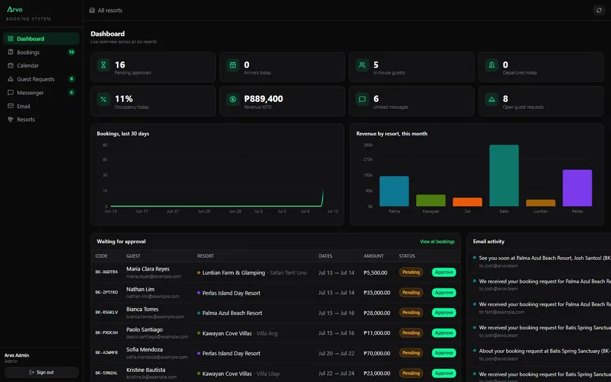Open Messenger from the sidebar
611x382 pixels.
pyautogui.click(x=41, y=92)
